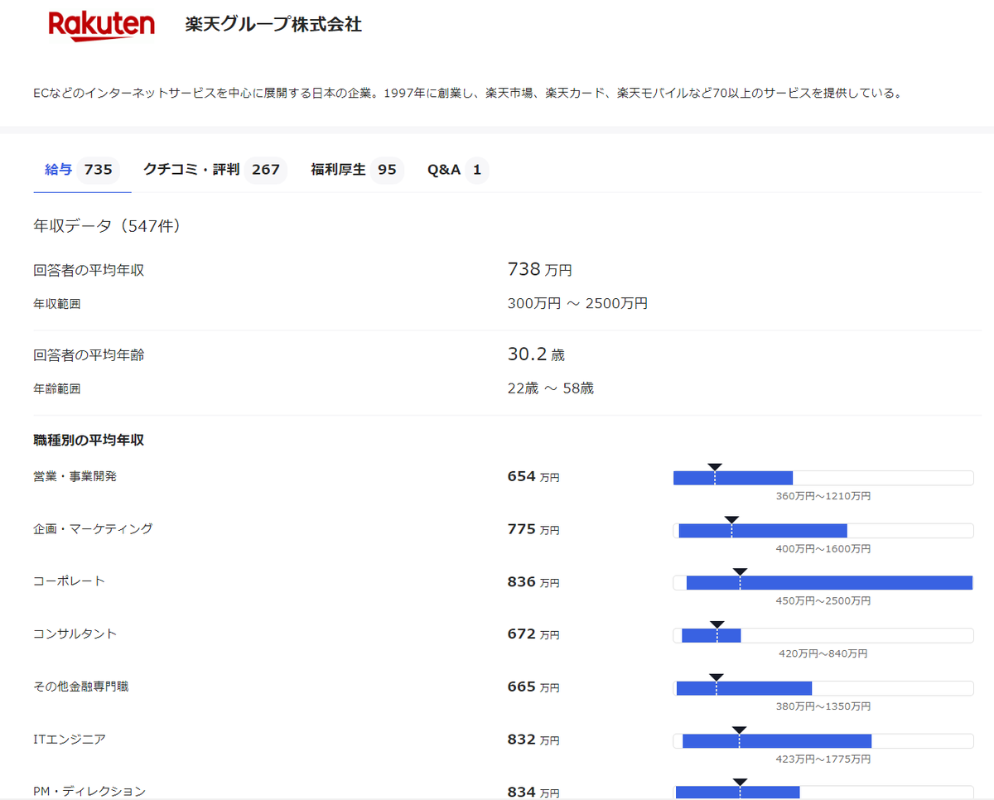Click the Rakuten logo
Screen dimensions: 994x800
coord(101,25)
